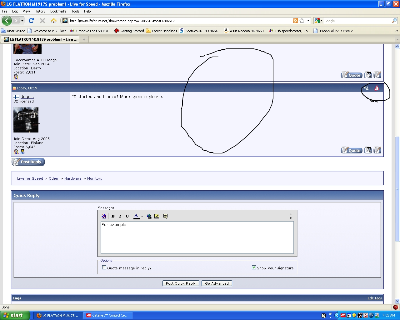Click the URL address bar

point(180,21)
